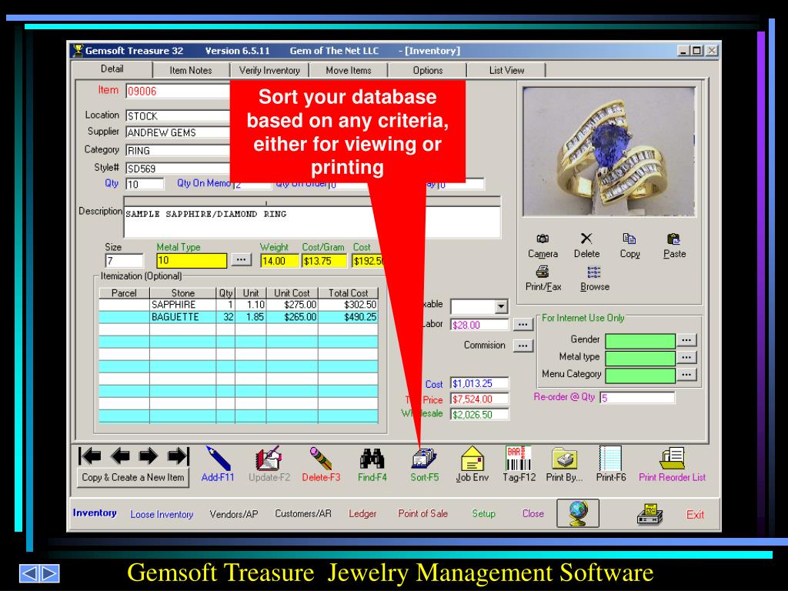788x591 pixels.
Task: Open the Ledger module
Action: coord(362,513)
